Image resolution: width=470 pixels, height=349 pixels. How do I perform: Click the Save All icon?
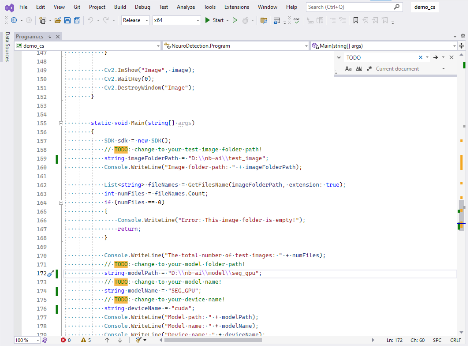tap(77, 20)
